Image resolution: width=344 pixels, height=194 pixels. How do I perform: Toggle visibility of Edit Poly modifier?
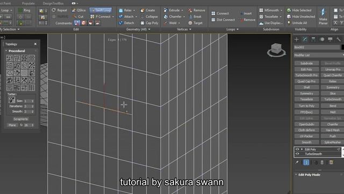point(297,149)
